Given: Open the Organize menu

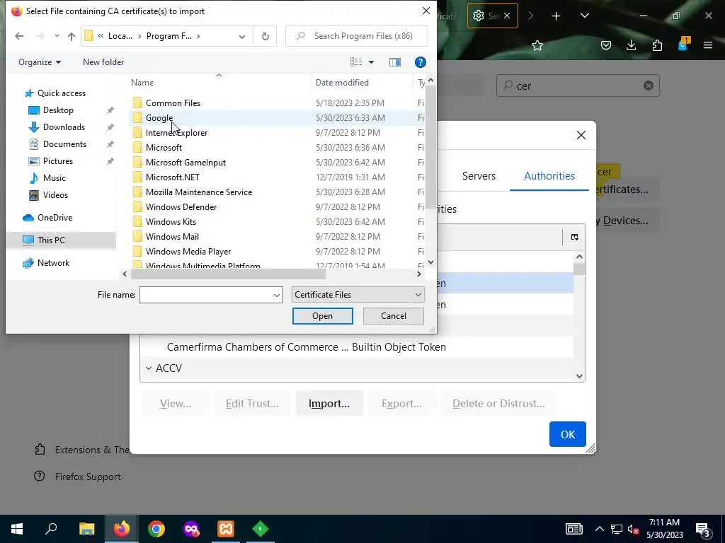Looking at the screenshot, I should click(40, 62).
